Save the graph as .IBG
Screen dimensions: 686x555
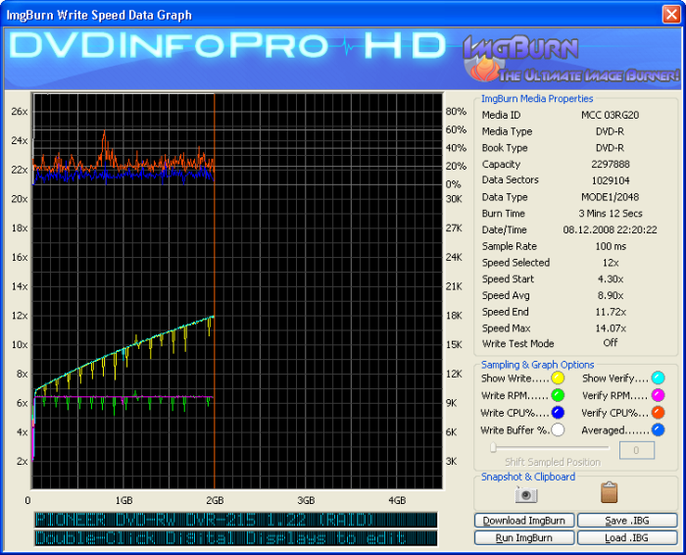click(626, 521)
